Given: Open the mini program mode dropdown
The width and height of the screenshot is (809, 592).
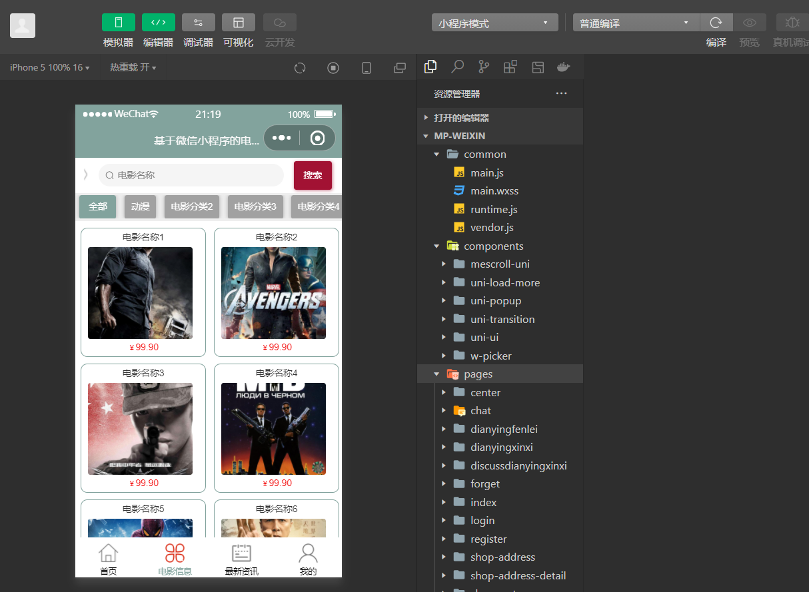Looking at the screenshot, I should [x=495, y=23].
